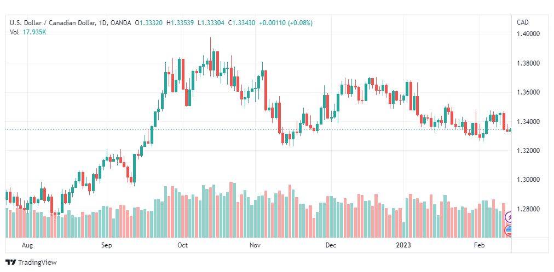Click the Aug label on time axis
Image resolution: width=554 pixels, height=272 pixels.
pyautogui.click(x=27, y=245)
